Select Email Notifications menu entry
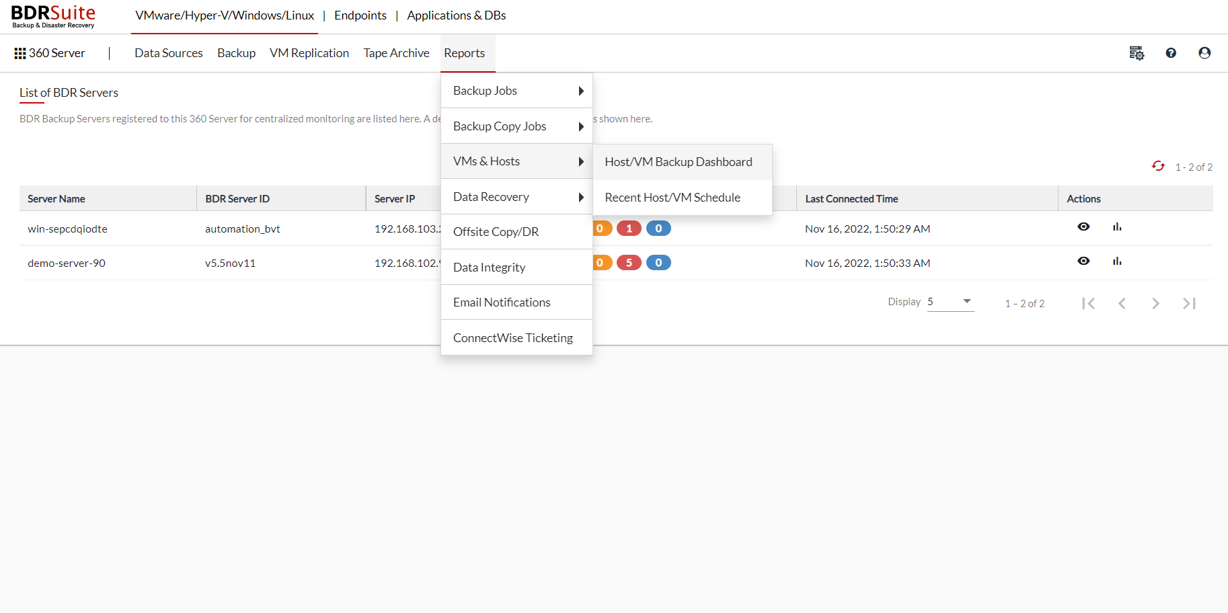Screen dimensions: 1228x613 (x=516, y=302)
